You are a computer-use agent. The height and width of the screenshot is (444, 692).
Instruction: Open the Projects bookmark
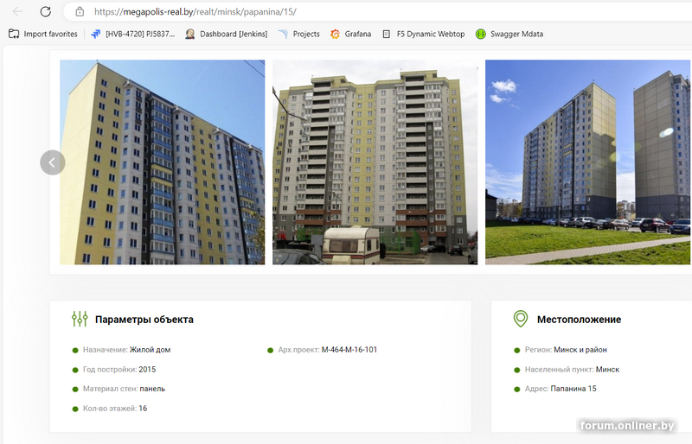tap(298, 34)
